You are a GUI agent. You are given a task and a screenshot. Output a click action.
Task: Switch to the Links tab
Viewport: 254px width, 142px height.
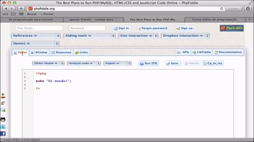click(81, 52)
